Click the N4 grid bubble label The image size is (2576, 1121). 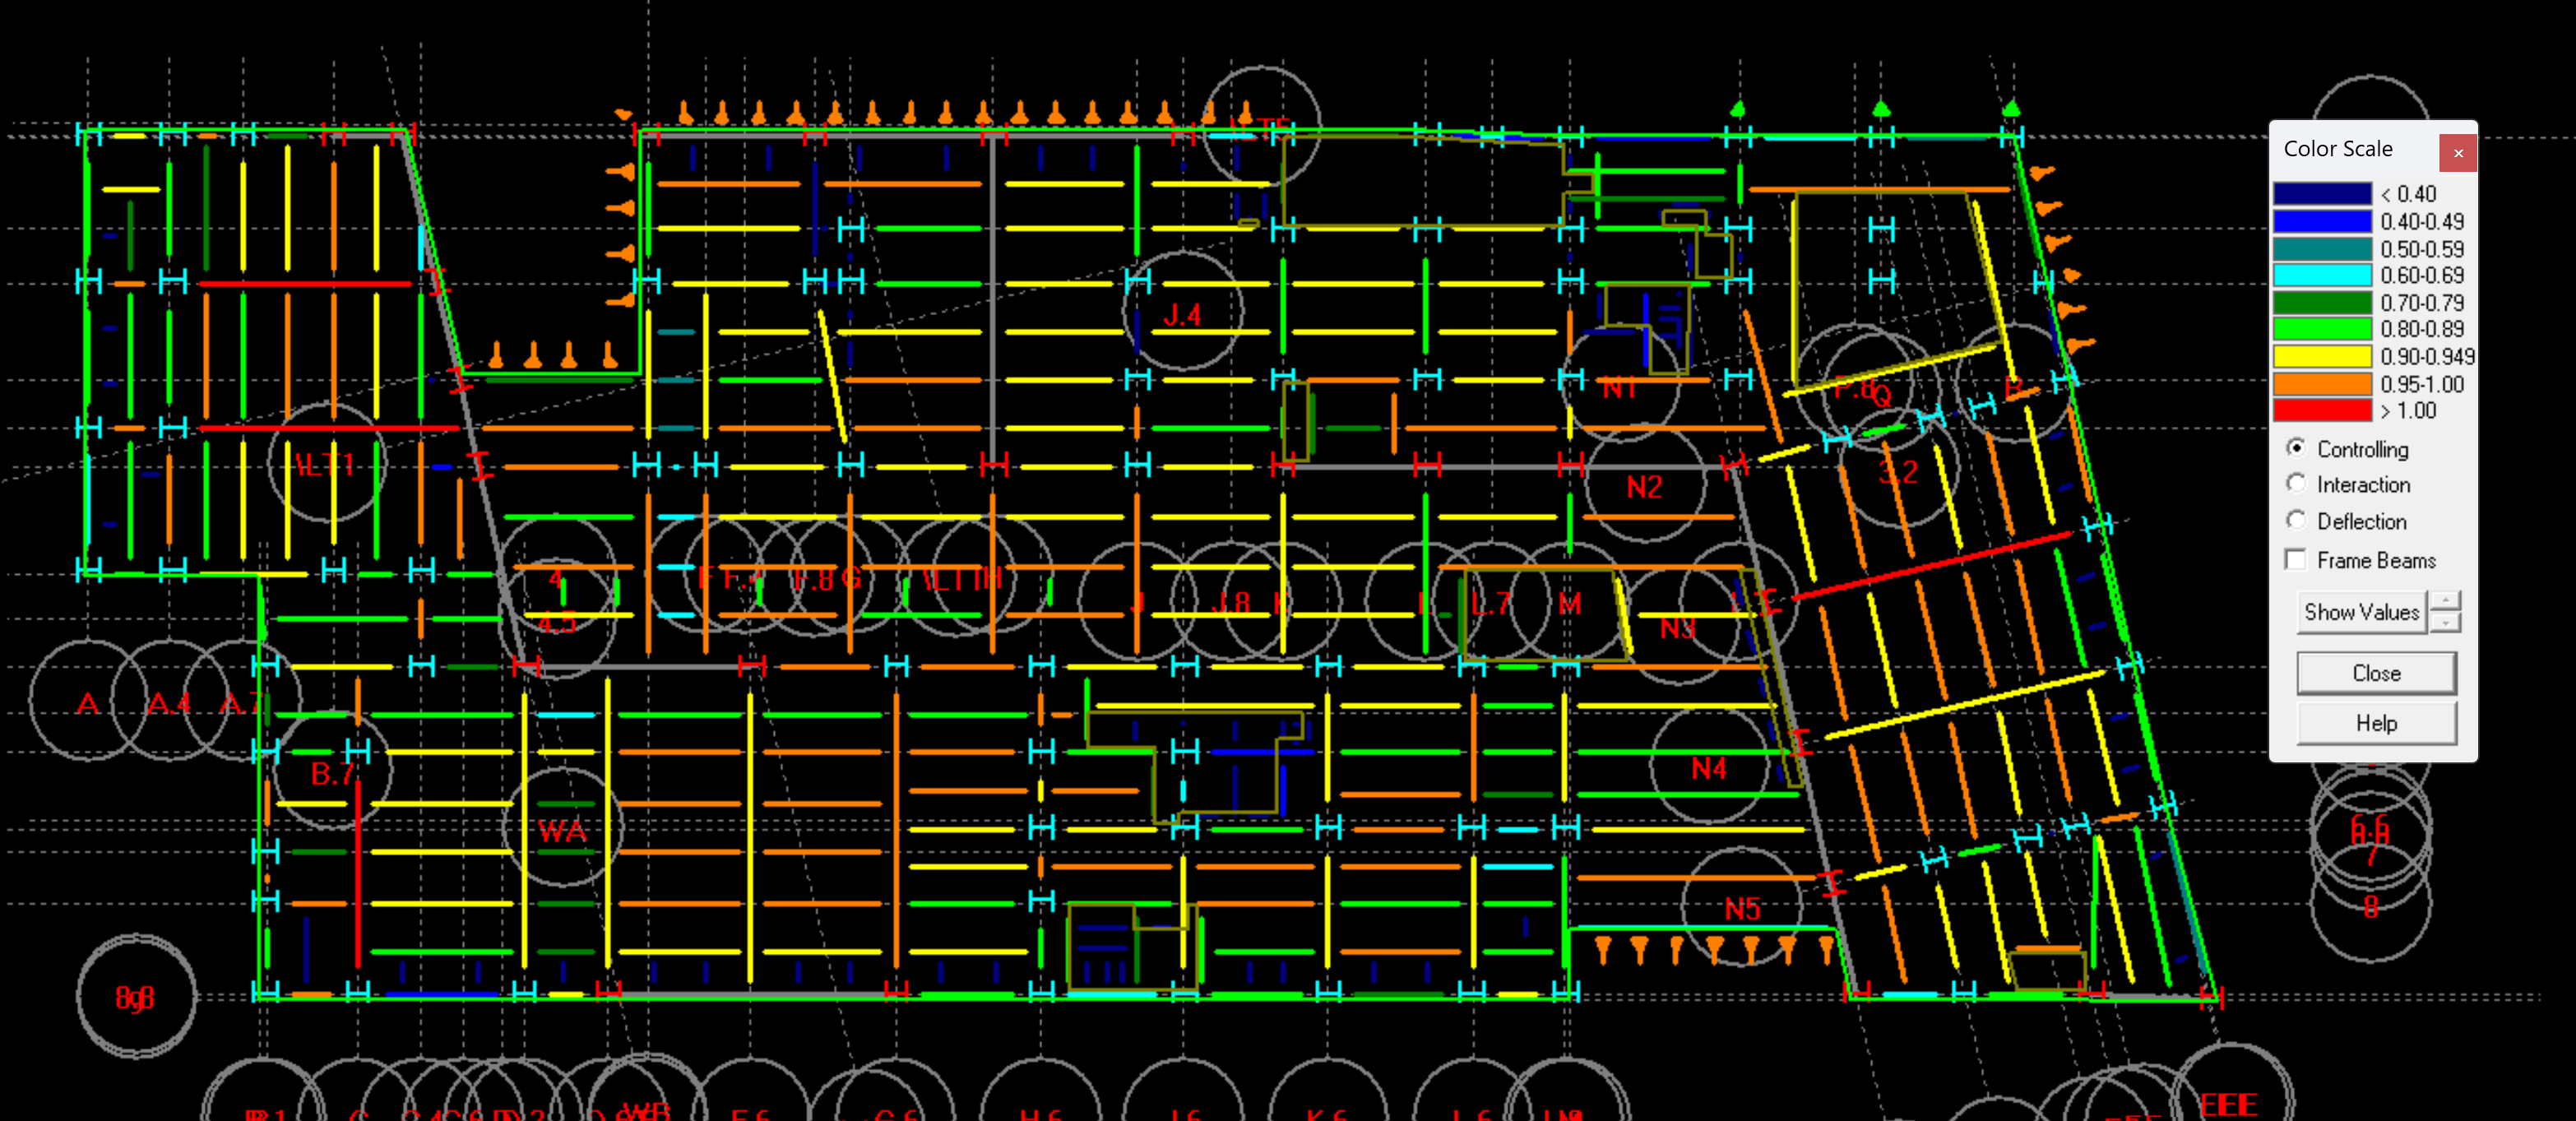click(1708, 768)
